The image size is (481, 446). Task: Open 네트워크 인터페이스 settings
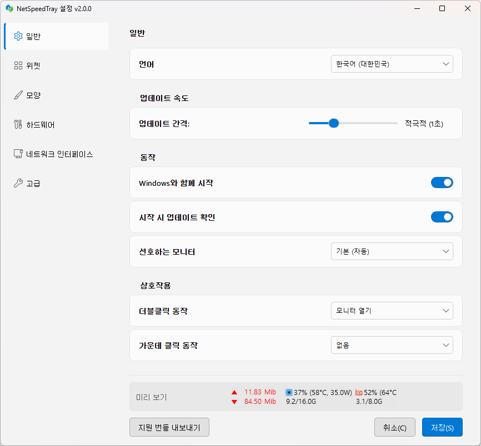coord(57,154)
